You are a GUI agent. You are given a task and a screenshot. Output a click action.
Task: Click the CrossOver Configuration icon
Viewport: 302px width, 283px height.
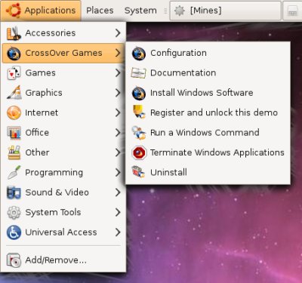pyautogui.click(x=139, y=53)
